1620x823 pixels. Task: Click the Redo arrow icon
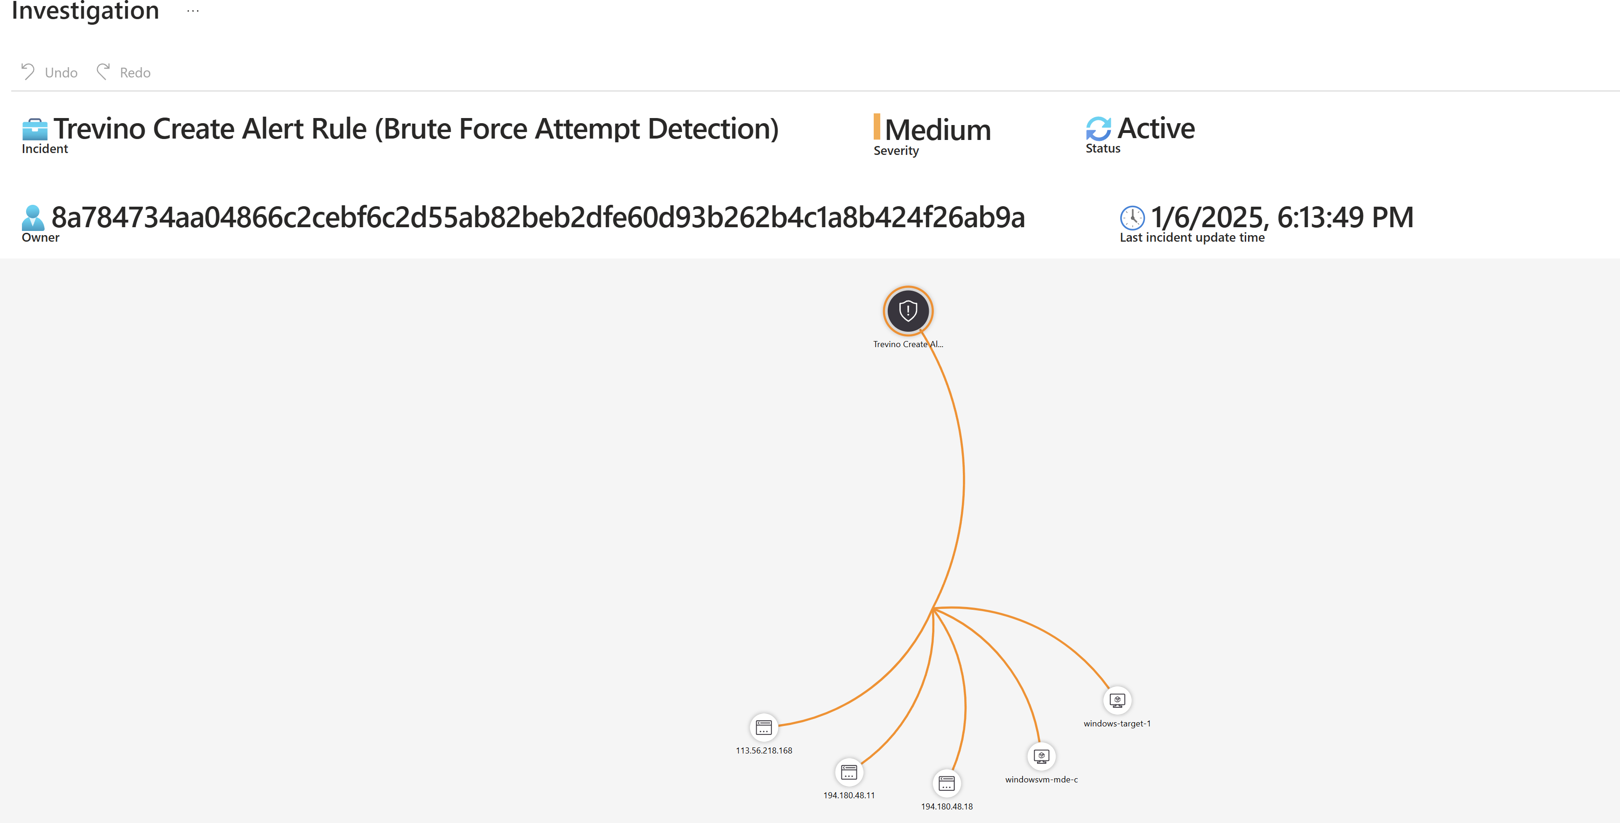tap(103, 72)
